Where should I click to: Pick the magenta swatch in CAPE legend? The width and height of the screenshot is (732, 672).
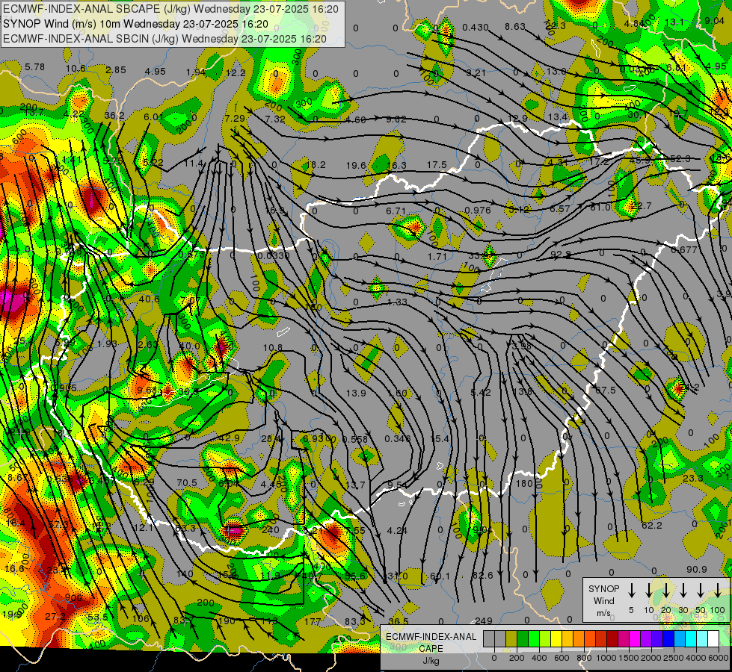point(635,638)
